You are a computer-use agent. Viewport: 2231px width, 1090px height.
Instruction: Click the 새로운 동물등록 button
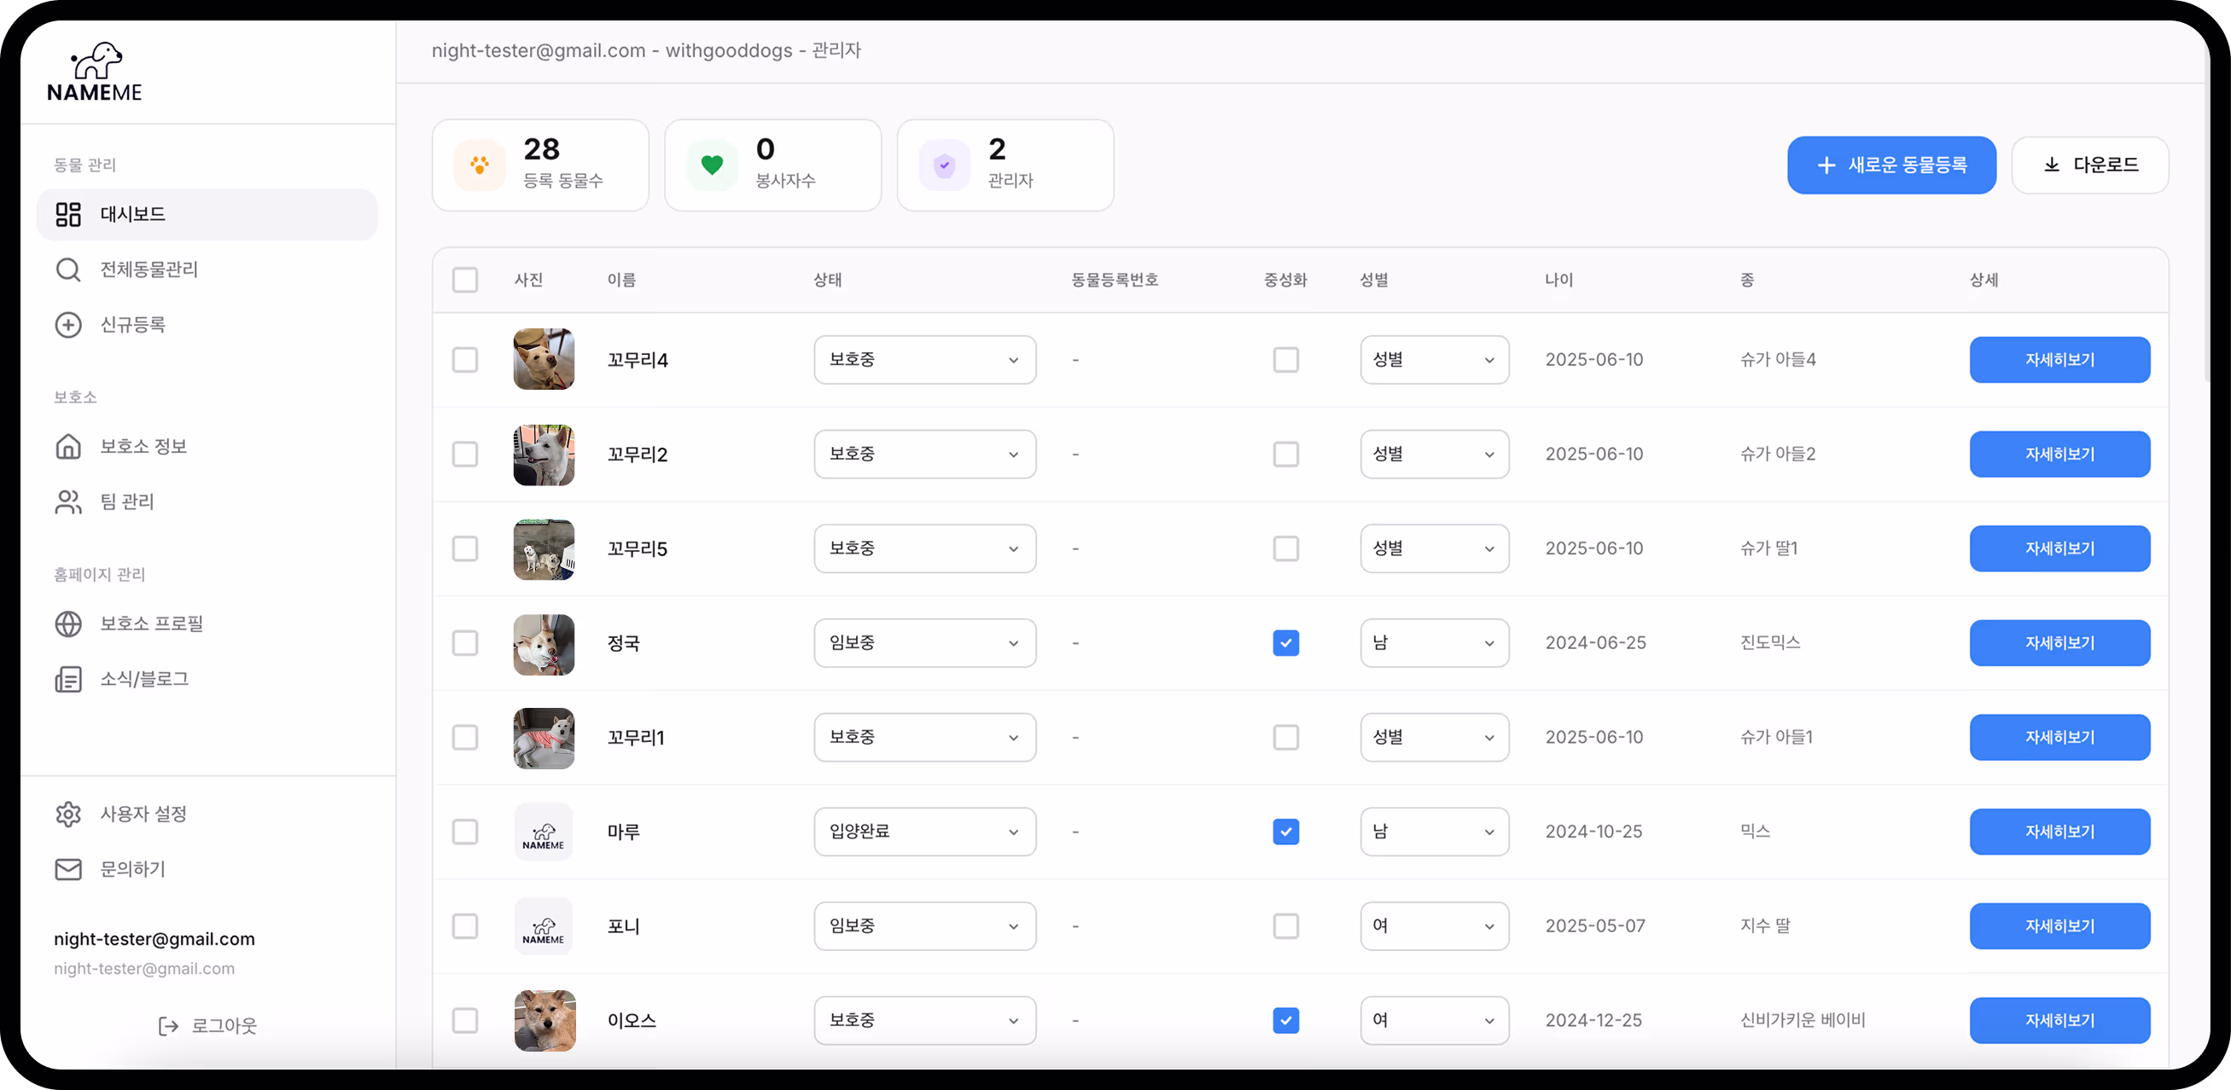(x=1891, y=165)
